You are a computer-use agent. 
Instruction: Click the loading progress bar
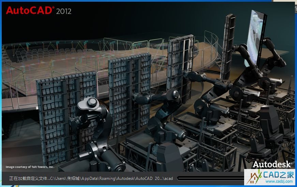click(x=210, y=178)
